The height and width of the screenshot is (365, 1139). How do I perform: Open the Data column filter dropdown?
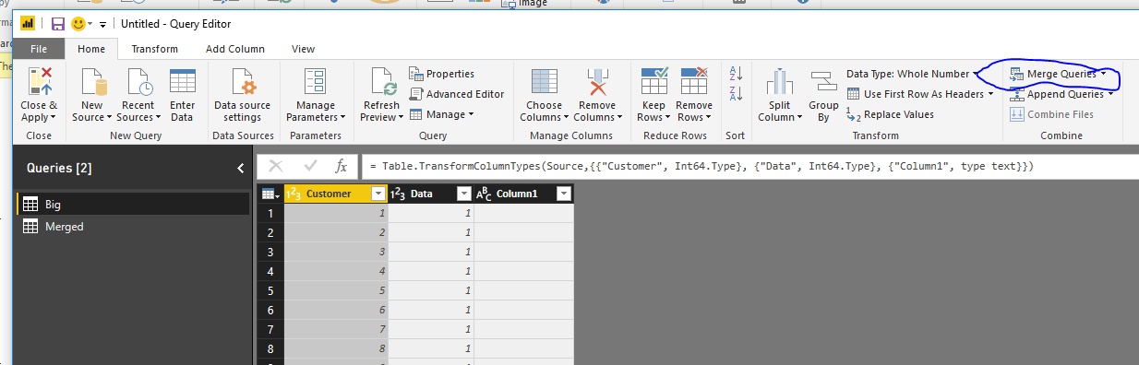464,194
